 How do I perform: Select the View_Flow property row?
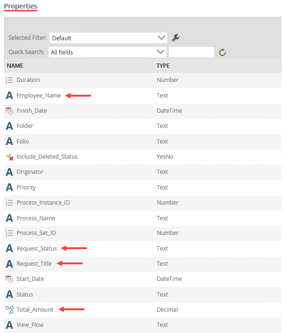(30, 325)
